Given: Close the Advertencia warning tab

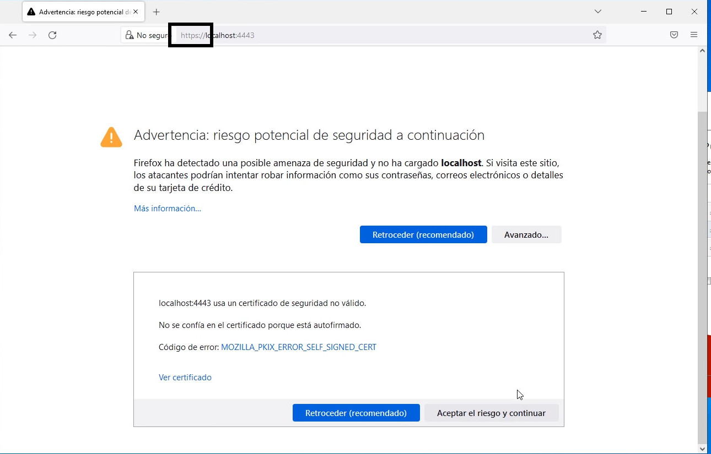Looking at the screenshot, I should click(136, 12).
